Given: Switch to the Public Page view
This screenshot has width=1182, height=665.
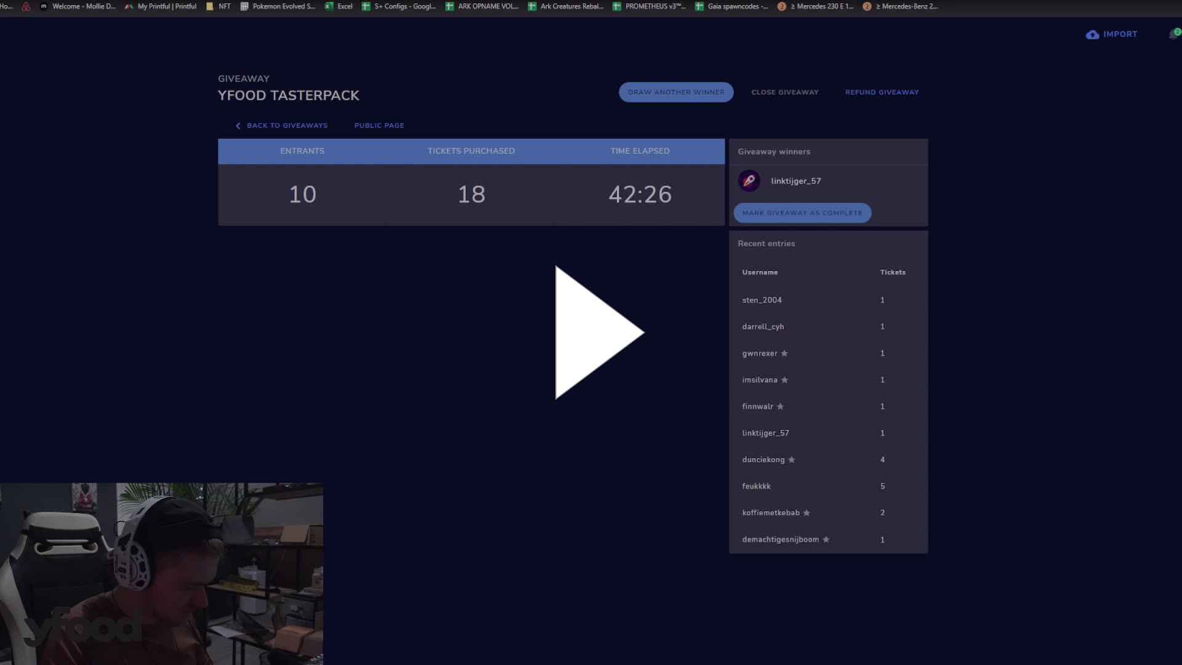Looking at the screenshot, I should pos(379,125).
